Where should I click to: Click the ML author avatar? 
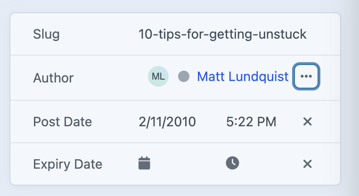pos(158,76)
